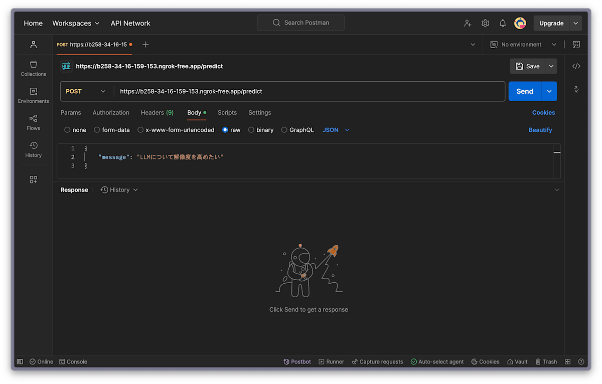Open the invite collaborators icon
This screenshot has width=602, height=384.
[x=468, y=23]
